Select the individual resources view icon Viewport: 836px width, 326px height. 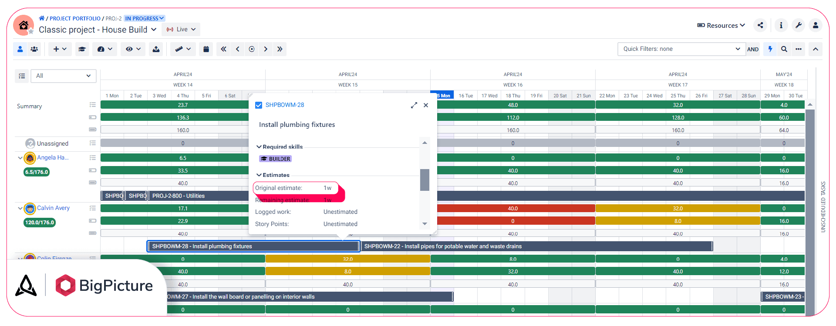click(20, 49)
